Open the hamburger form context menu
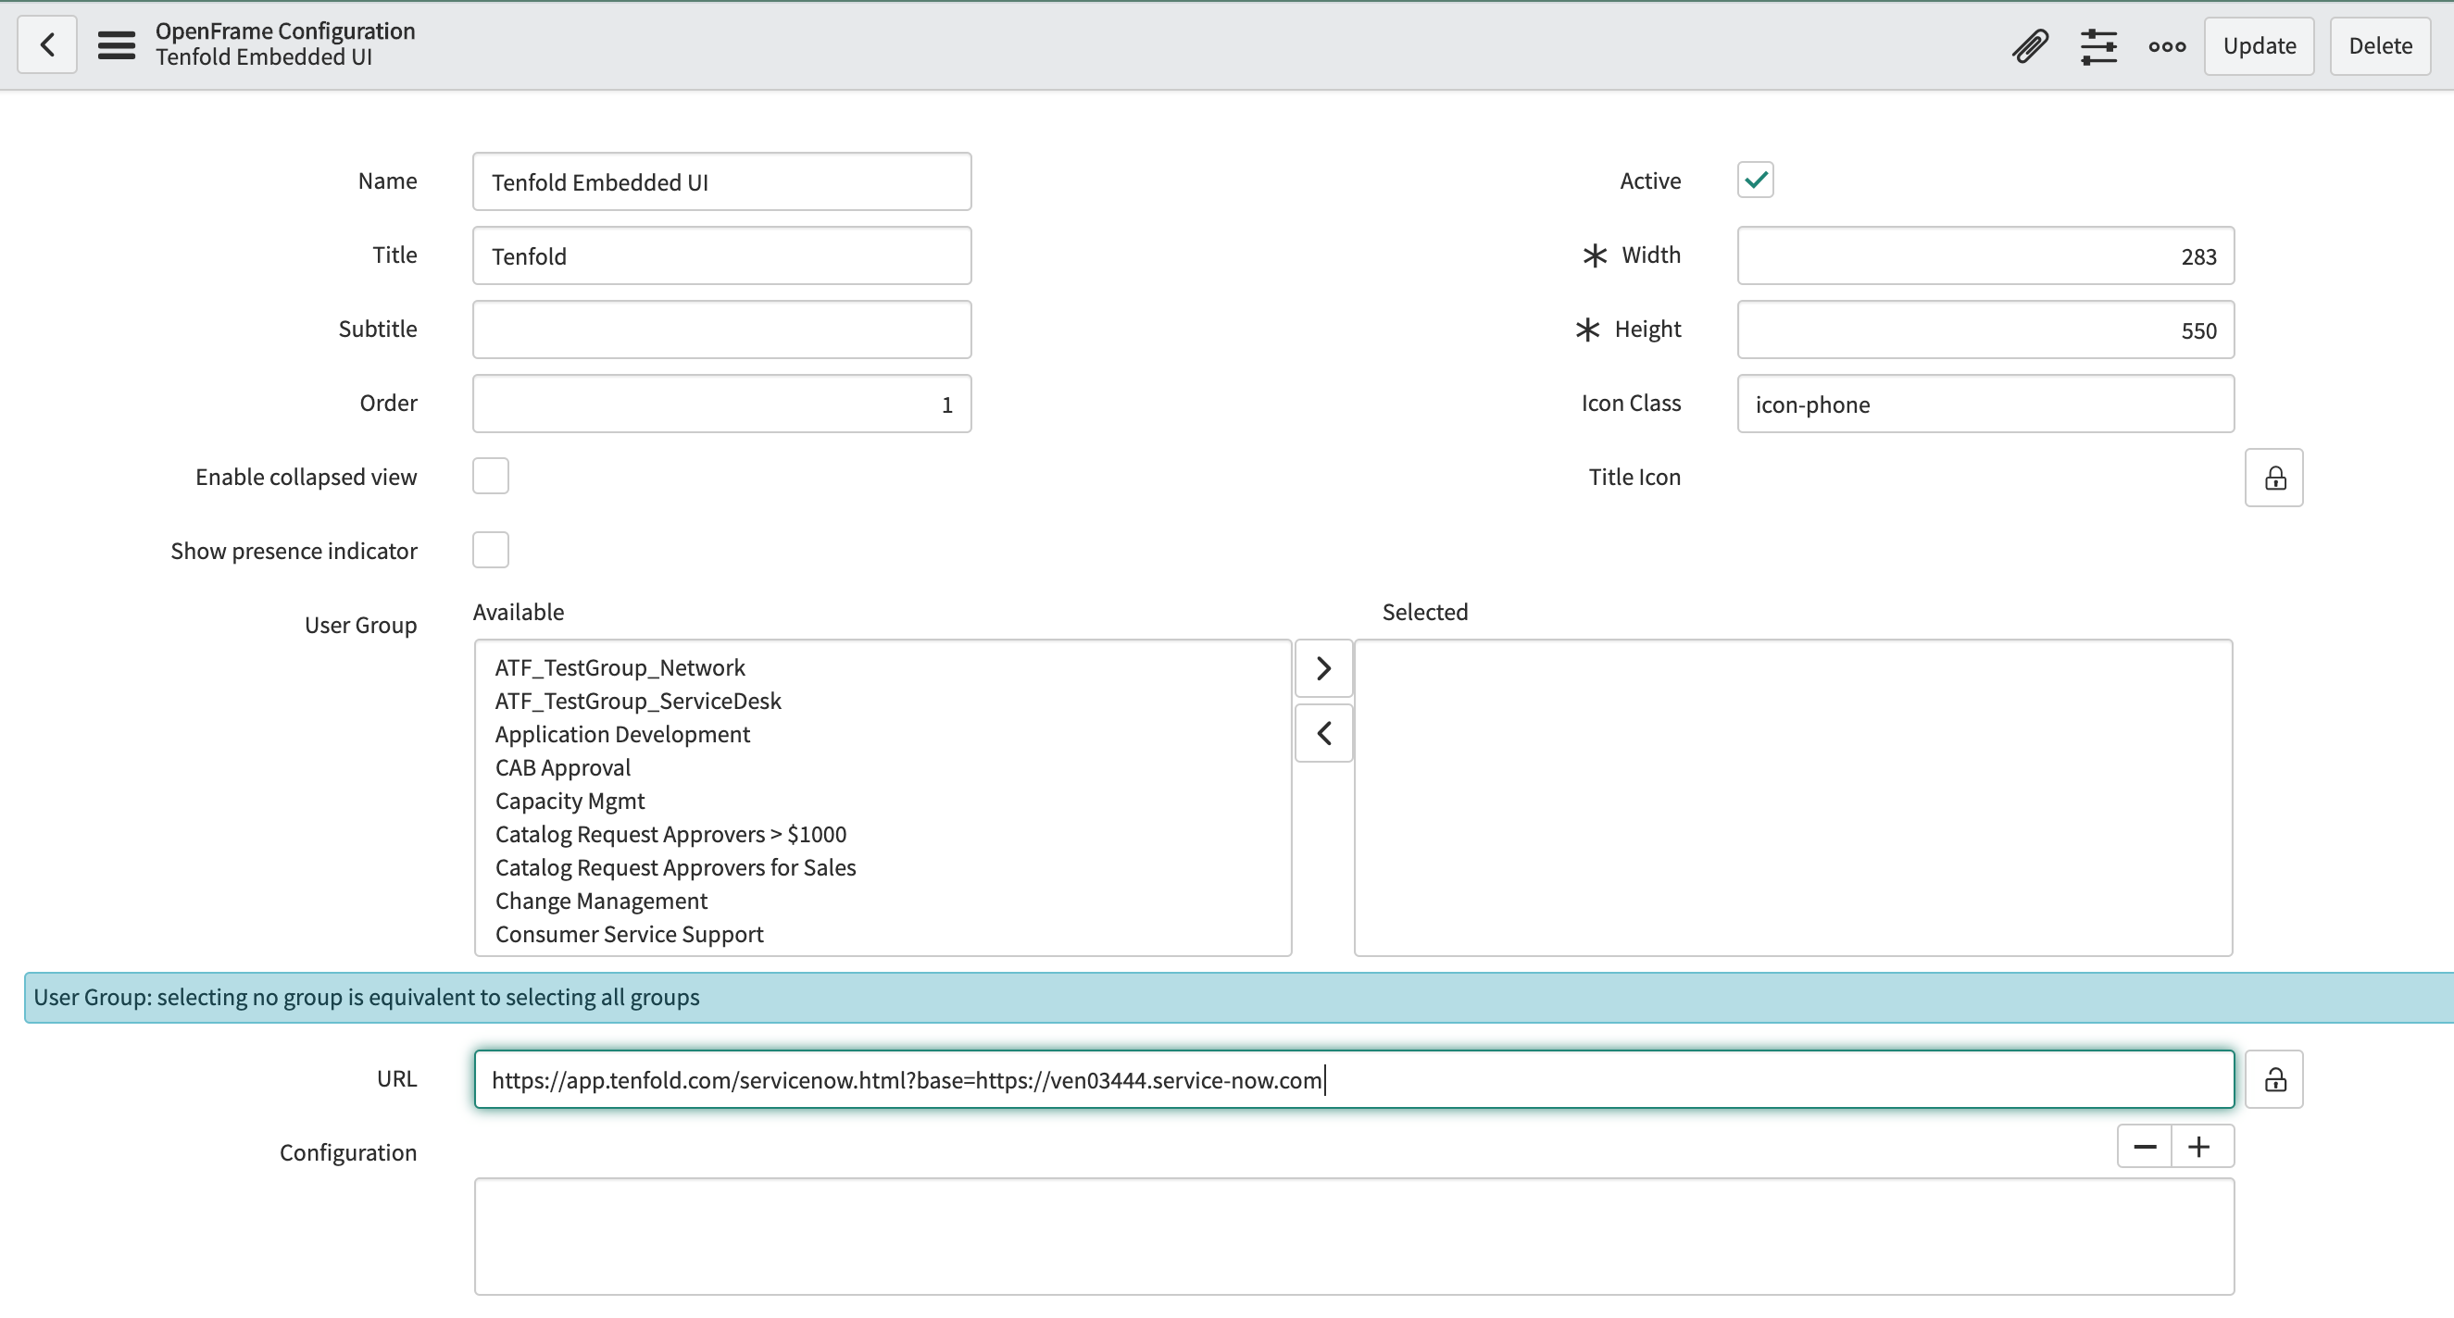Viewport: 2454px width, 1318px height. click(x=117, y=44)
